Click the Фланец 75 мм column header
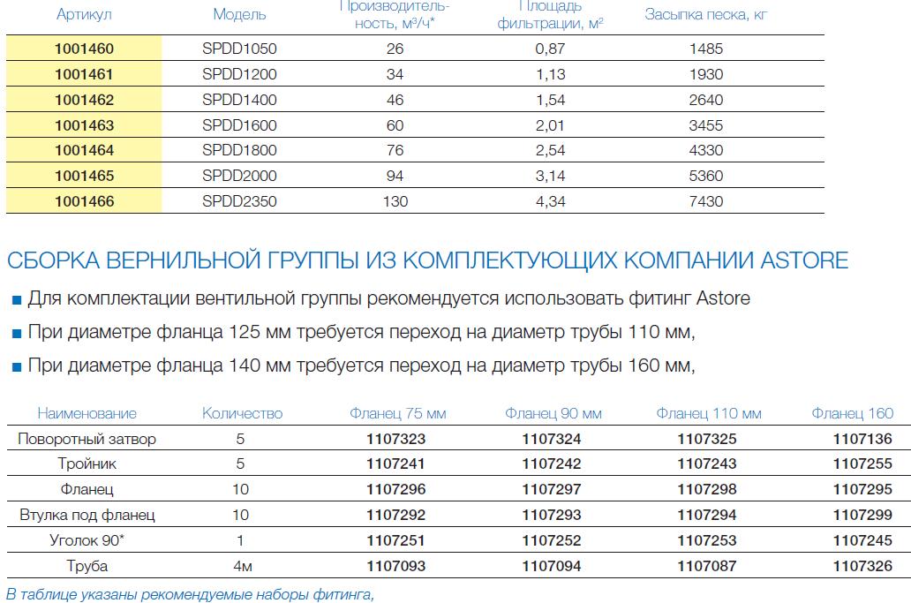 tap(398, 413)
